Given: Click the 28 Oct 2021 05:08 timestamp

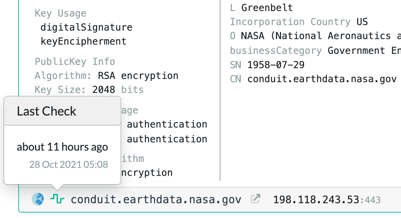Looking at the screenshot, I should (68, 164).
